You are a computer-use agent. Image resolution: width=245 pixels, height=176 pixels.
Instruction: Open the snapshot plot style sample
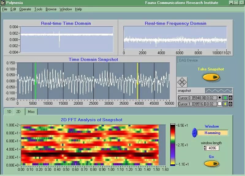pos(219,91)
